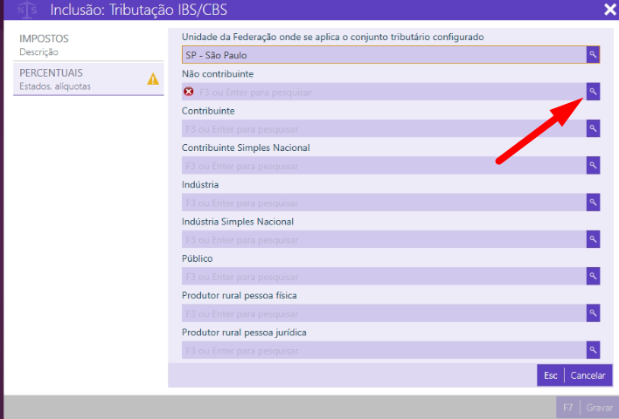619x419 pixels.
Task: Close the Inclusão Tributação IBS/CBS window
Action: point(610,10)
